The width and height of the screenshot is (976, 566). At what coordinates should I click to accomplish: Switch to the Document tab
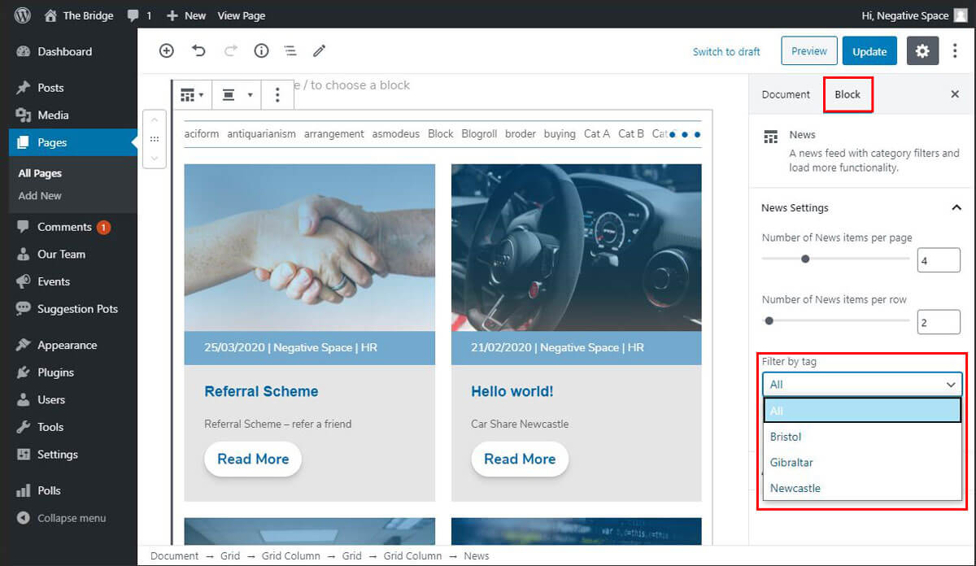pyautogui.click(x=786, y=94)
